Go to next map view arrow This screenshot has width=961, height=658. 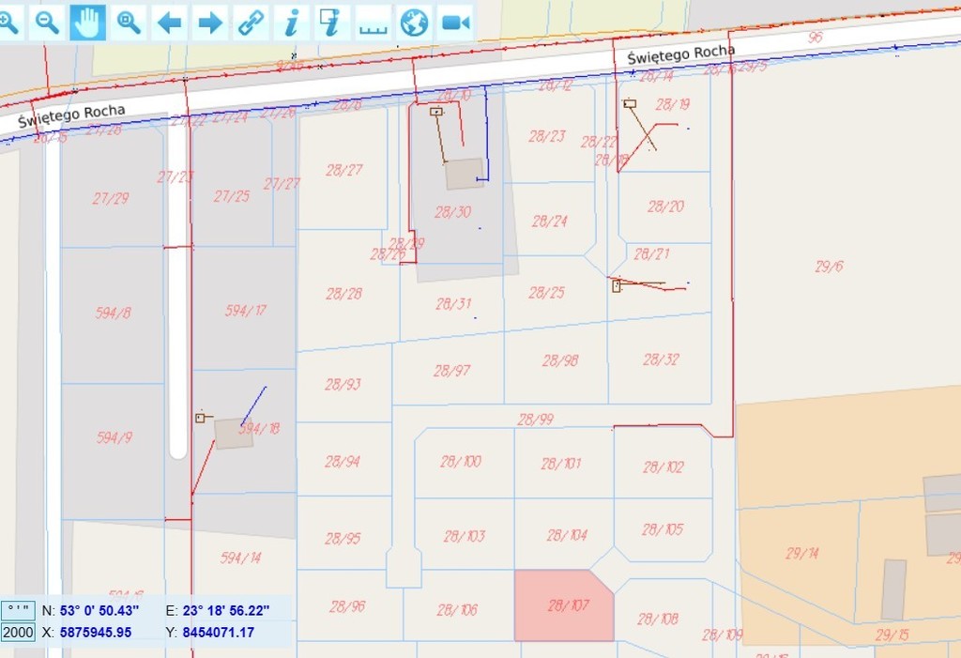(x=210, y=22)
